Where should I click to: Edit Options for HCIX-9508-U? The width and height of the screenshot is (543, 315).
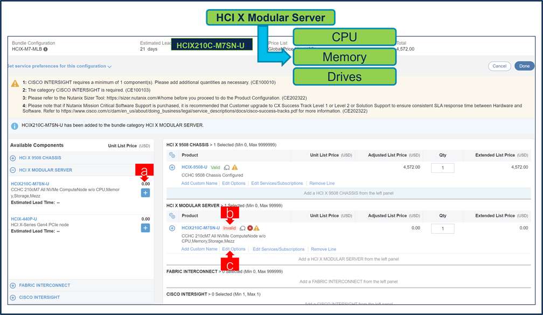tap(234, 183)
